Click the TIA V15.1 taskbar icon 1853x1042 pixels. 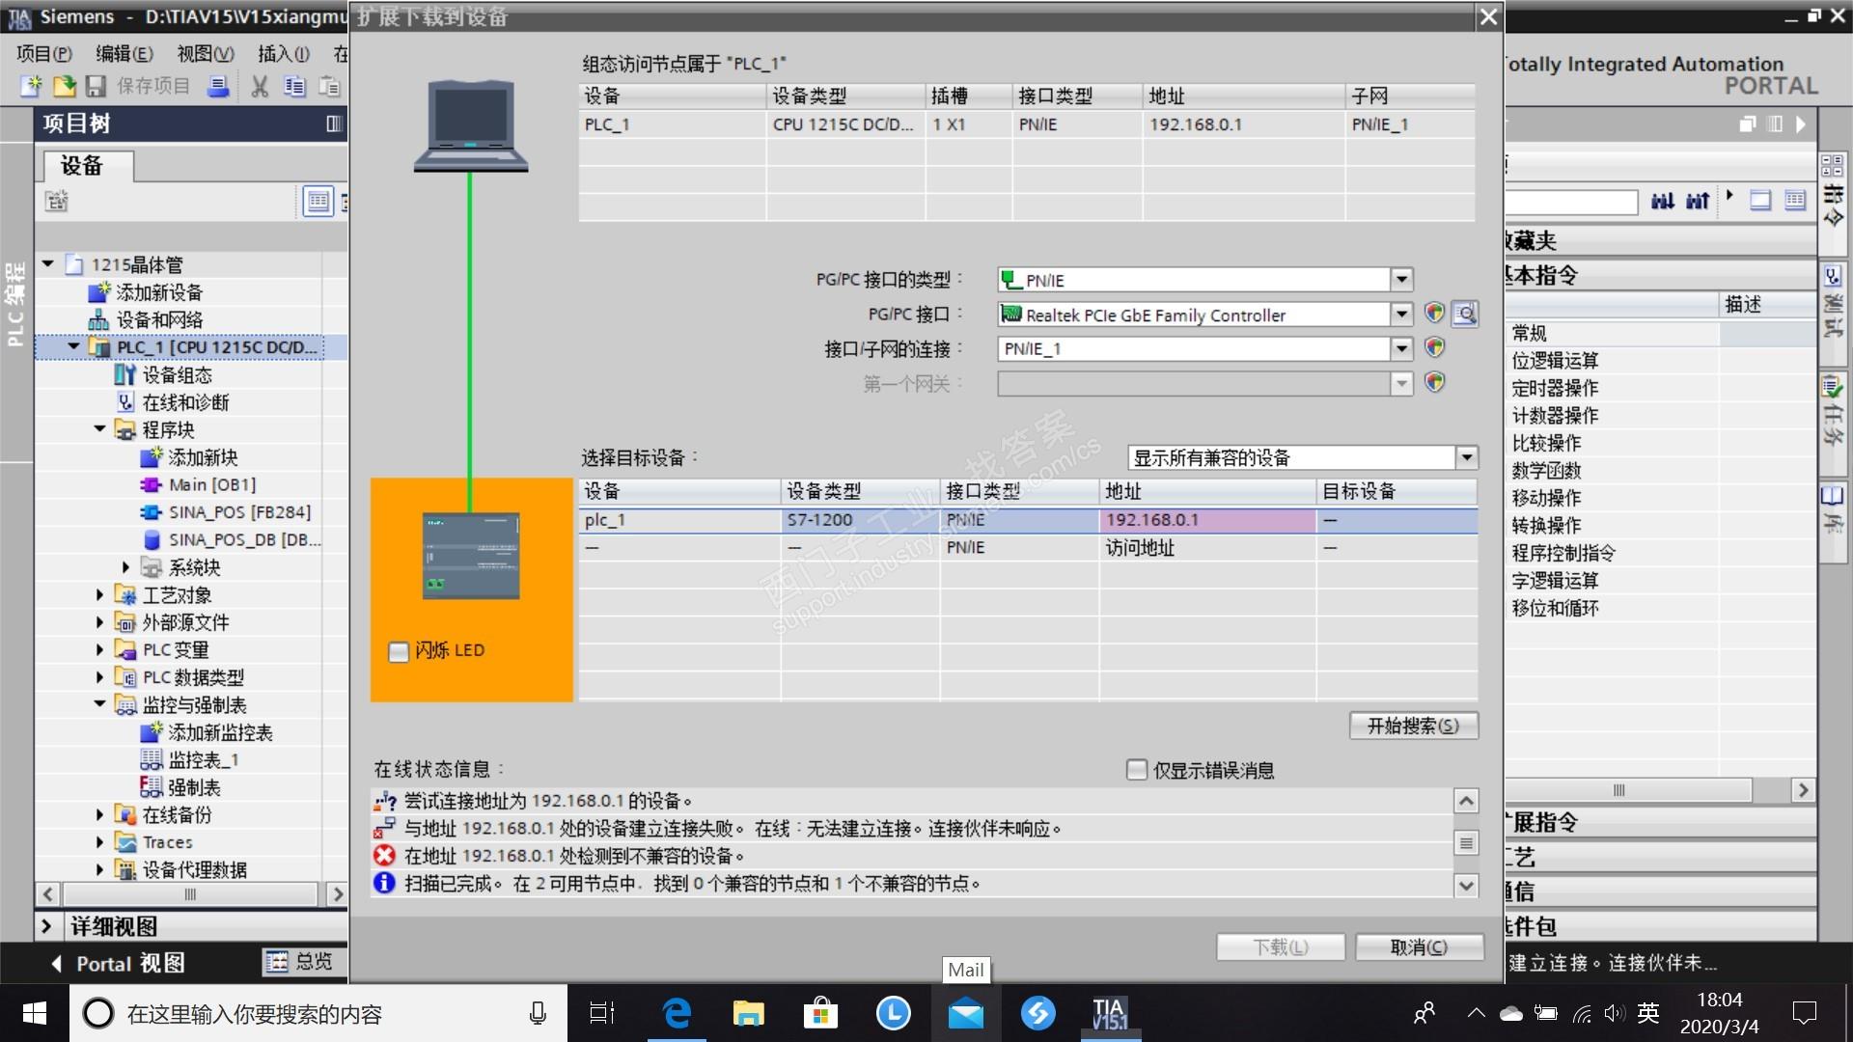pos(1109,1013)
